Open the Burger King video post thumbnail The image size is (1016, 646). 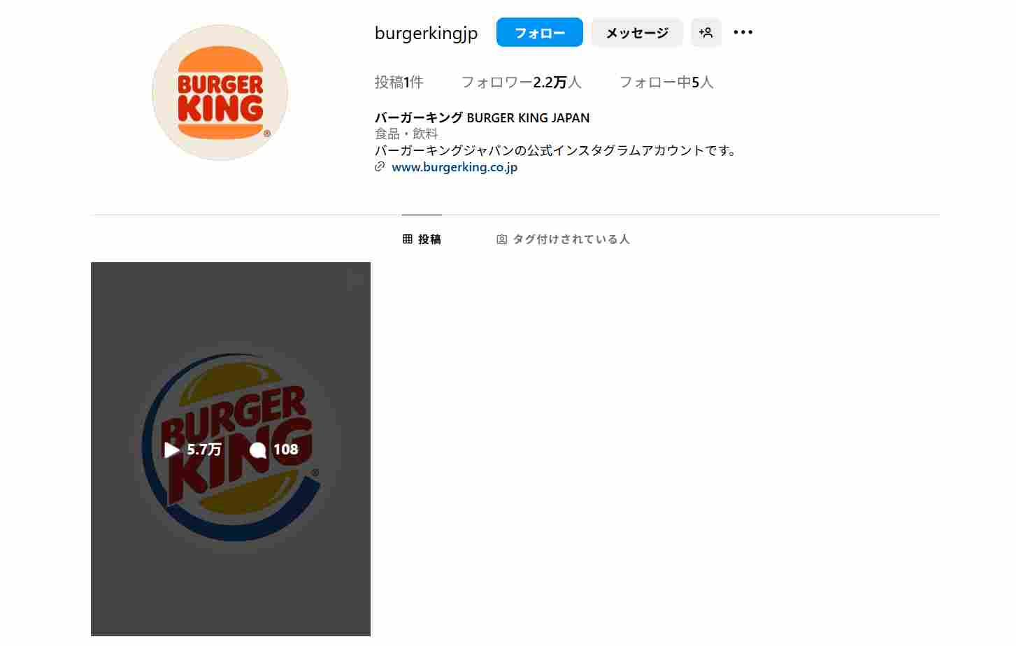[231, 449]
